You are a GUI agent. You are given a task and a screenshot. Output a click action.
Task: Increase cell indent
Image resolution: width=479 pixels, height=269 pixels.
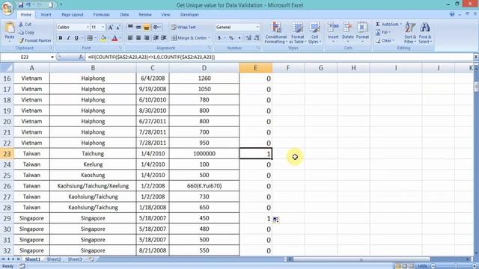(x=163, y=38)
